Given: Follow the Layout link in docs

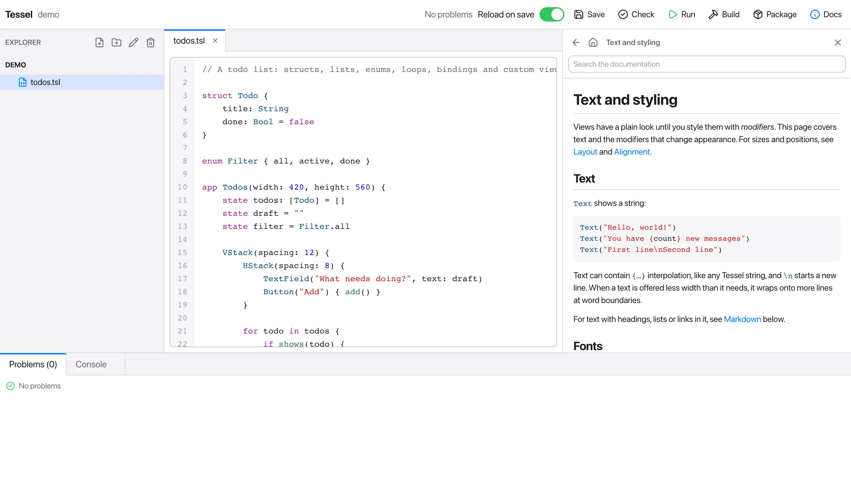Looking at the screenshot, I should (585, 152).
